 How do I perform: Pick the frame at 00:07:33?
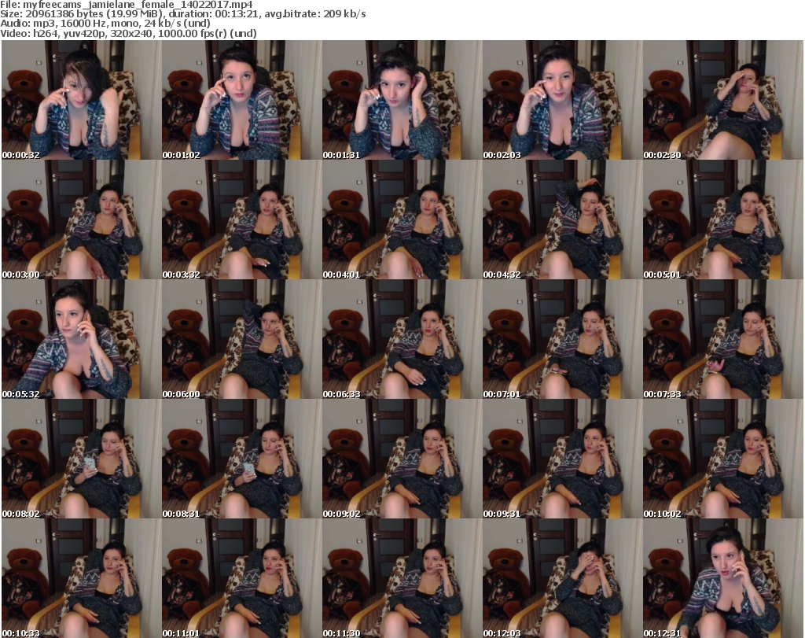(723, 340)
